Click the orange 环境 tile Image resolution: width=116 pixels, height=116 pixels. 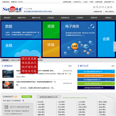pyautogui.click(x=51, y=48)
